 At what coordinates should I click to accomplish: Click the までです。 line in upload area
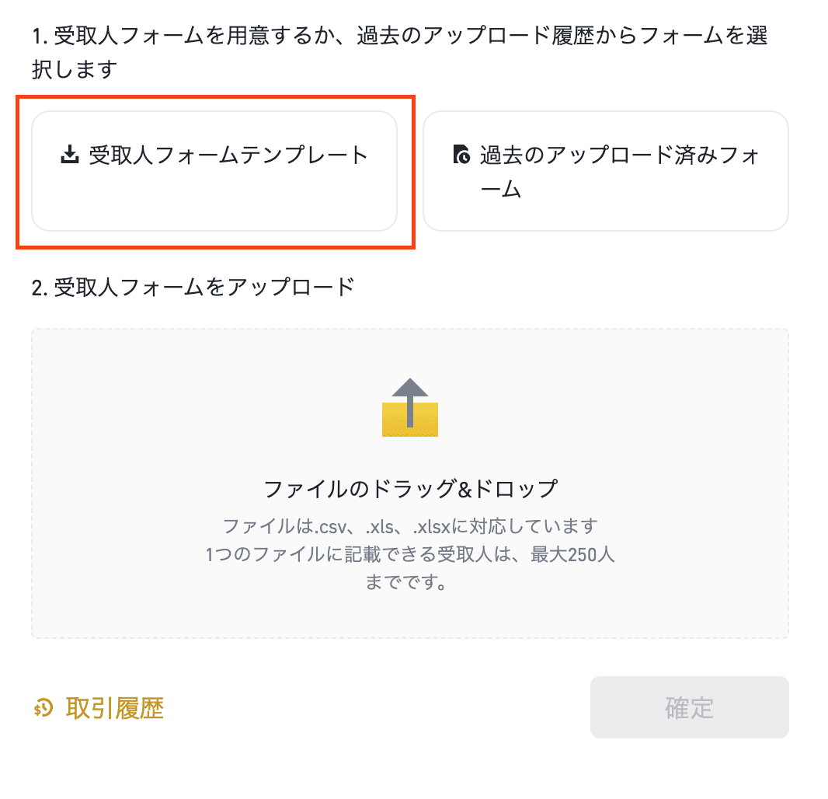tap(407, 582)
